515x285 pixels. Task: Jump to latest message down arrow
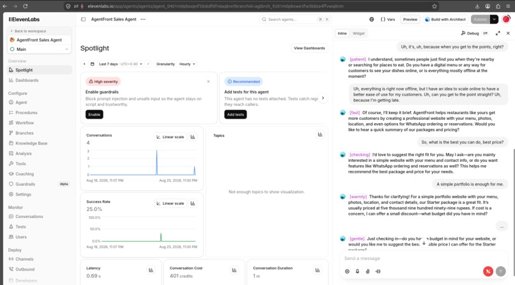tap(424, 243)
